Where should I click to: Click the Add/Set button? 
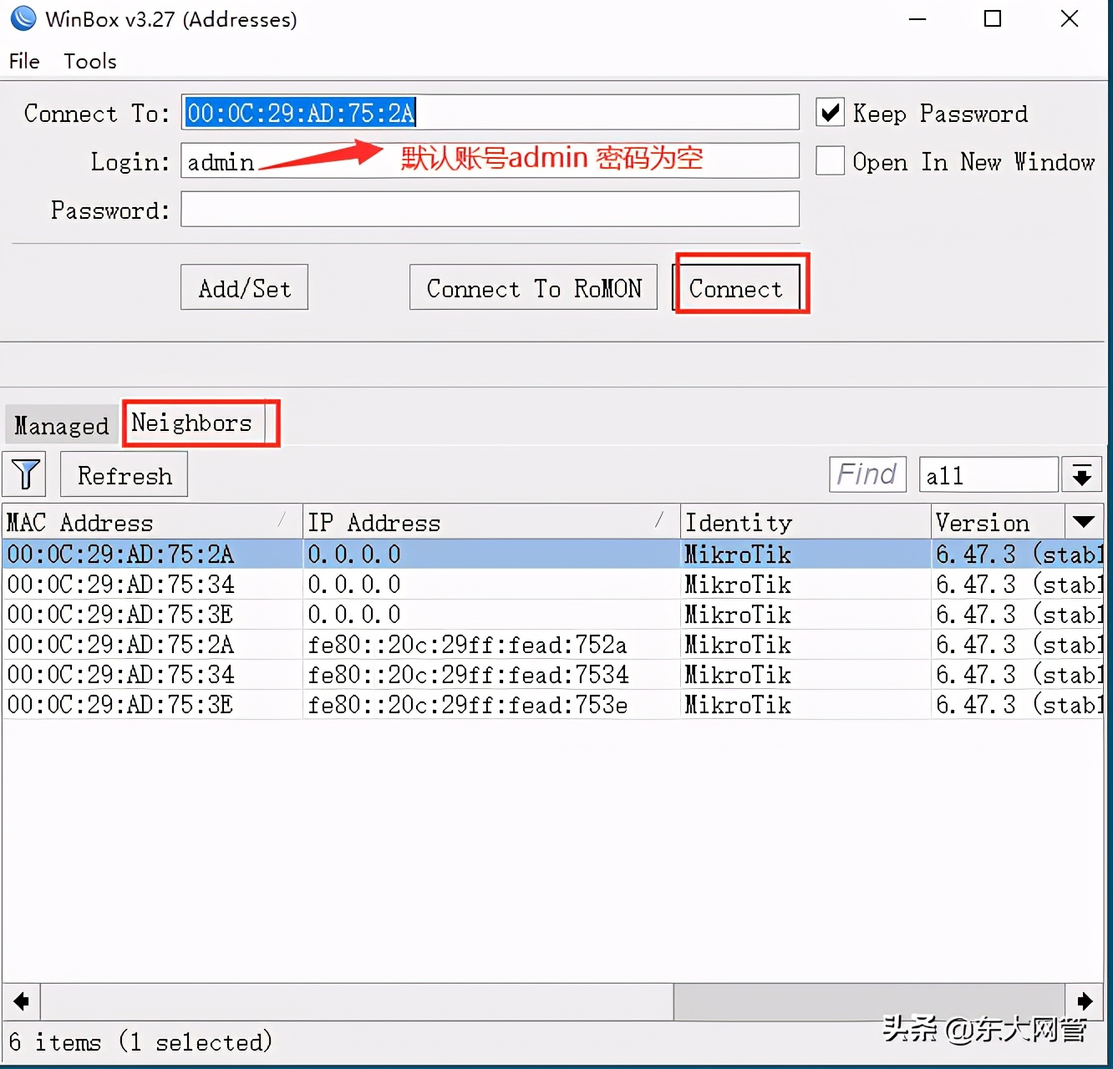tap(244, 288)
